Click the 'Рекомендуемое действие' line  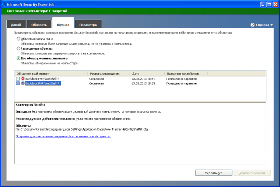point(73,119)
